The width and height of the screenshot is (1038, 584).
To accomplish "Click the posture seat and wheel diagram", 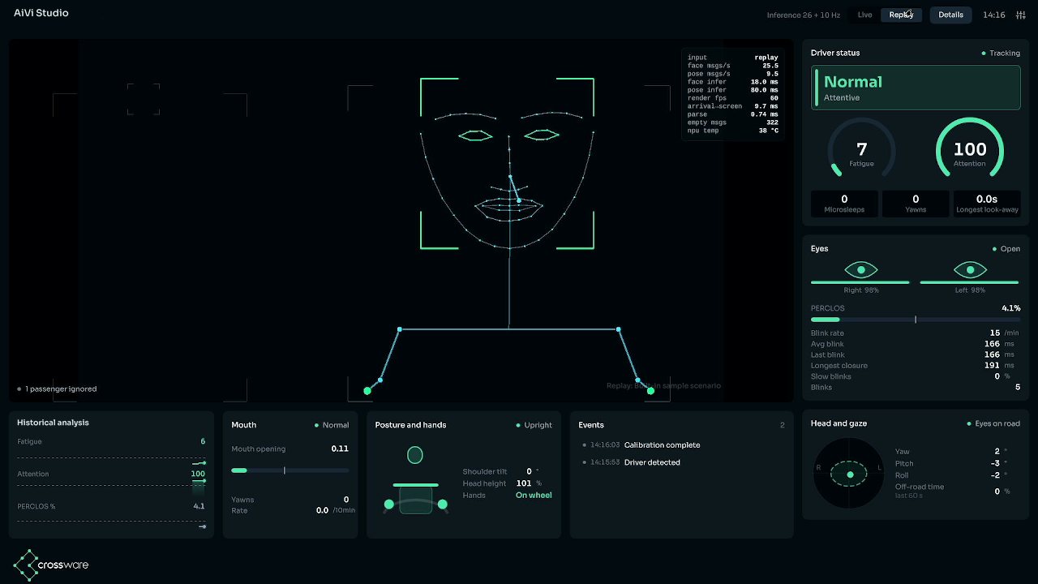I will pos(415,480).
